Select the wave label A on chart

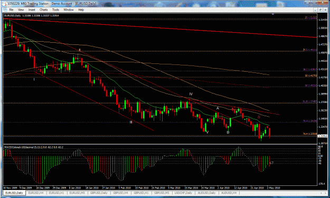[218, 108]
